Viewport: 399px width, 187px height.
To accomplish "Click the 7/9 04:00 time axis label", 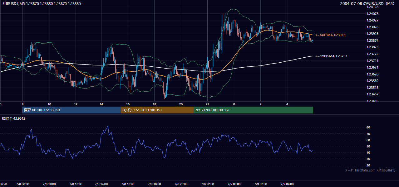I will point(287,184).
